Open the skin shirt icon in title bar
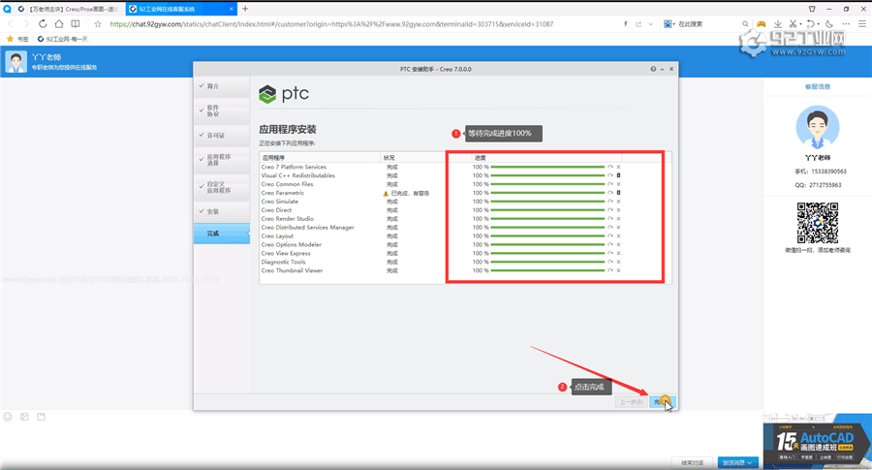This screenshot has width=872, height=470. click(x=812, y=9)
